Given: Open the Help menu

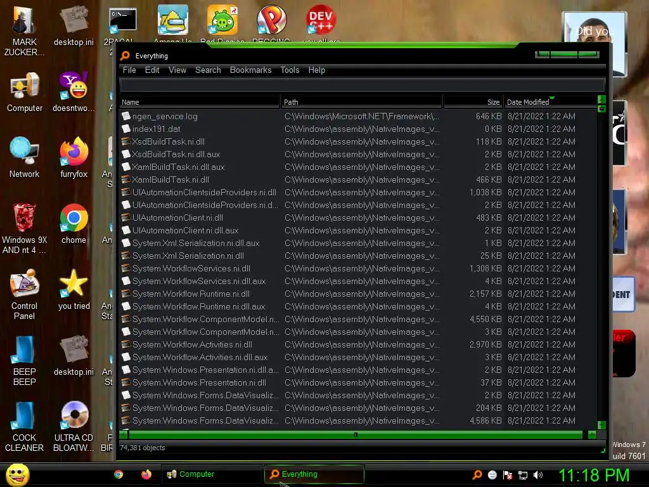Looking at the screenshot, I should pos(317,70).
